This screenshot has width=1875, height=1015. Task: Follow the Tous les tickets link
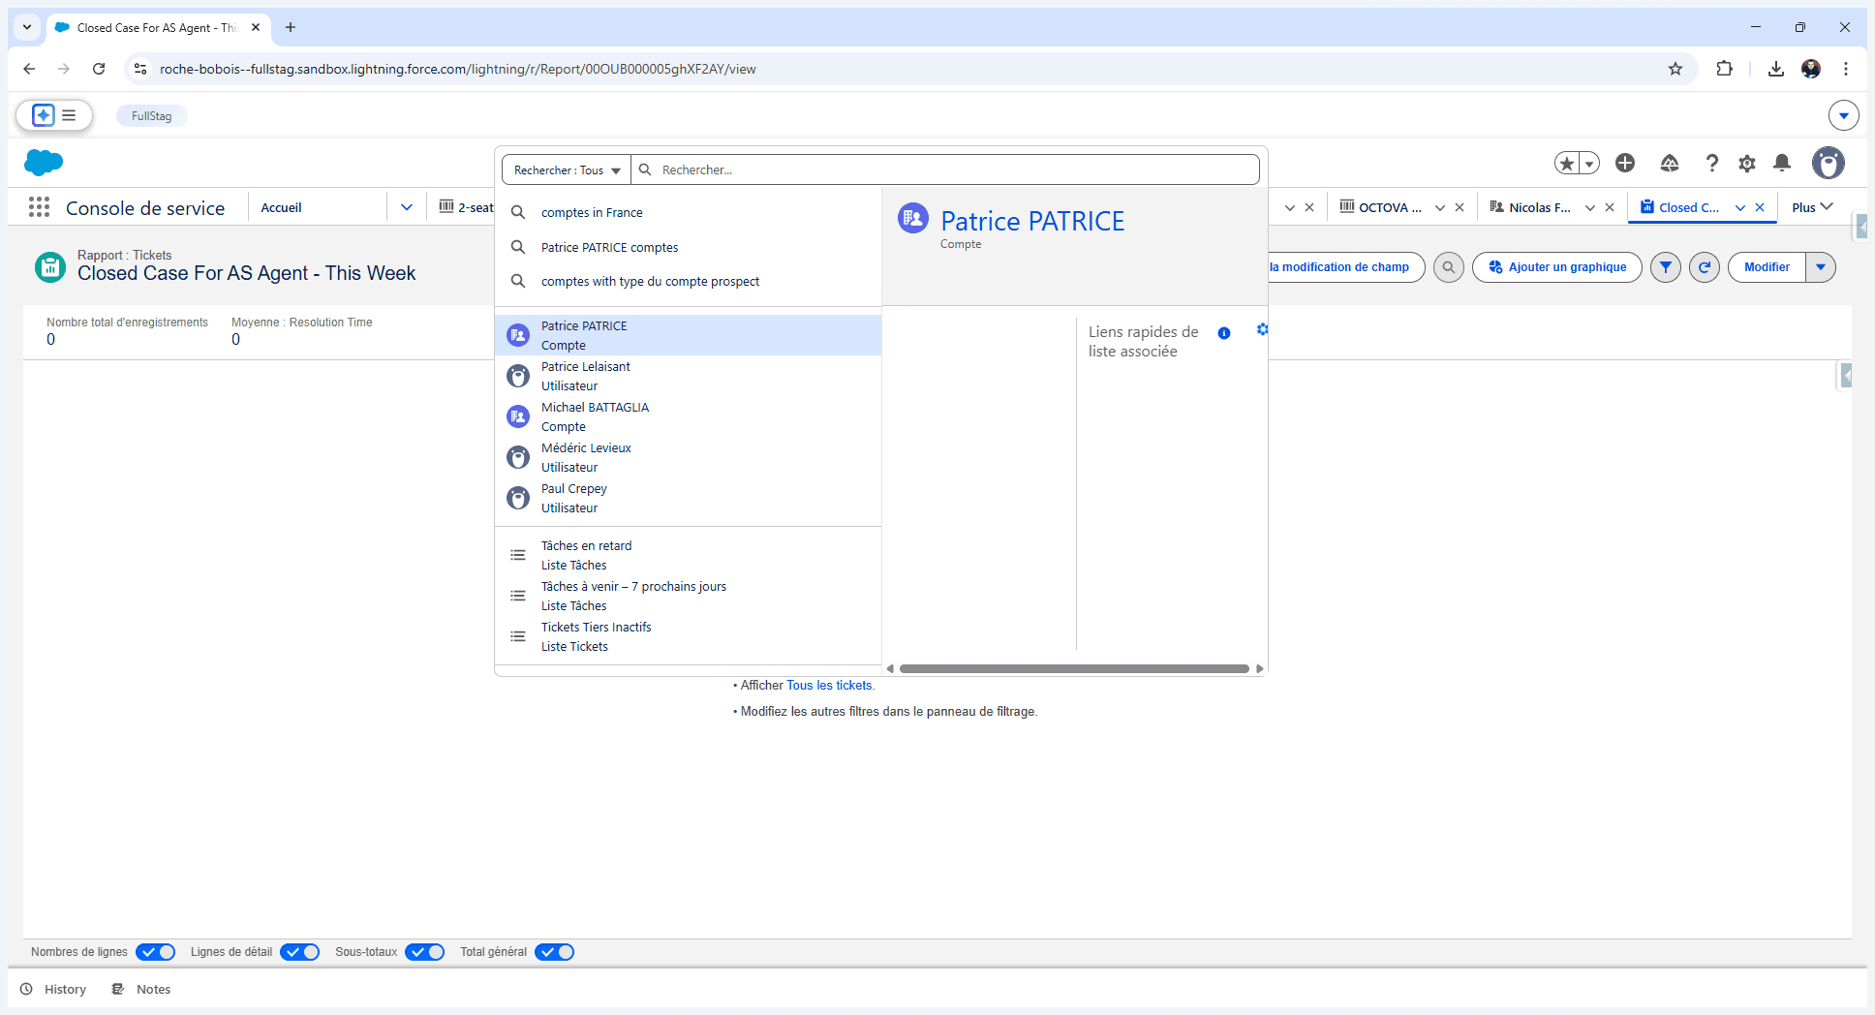(829, 686)
